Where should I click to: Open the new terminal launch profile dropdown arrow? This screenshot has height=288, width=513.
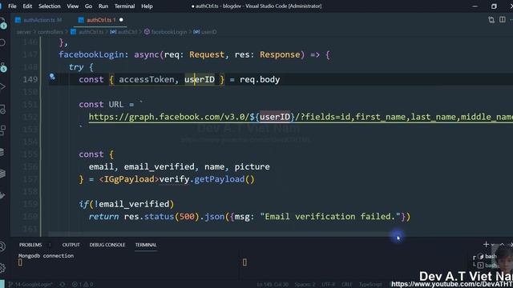point(492,245)
